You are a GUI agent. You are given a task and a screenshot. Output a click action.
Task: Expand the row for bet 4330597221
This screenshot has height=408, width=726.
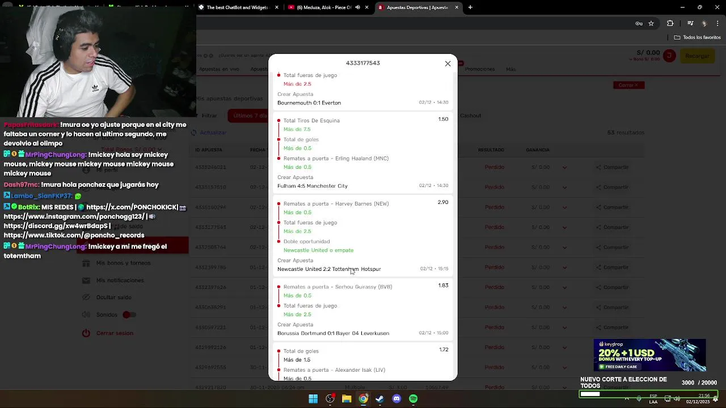tap(564, 328)
